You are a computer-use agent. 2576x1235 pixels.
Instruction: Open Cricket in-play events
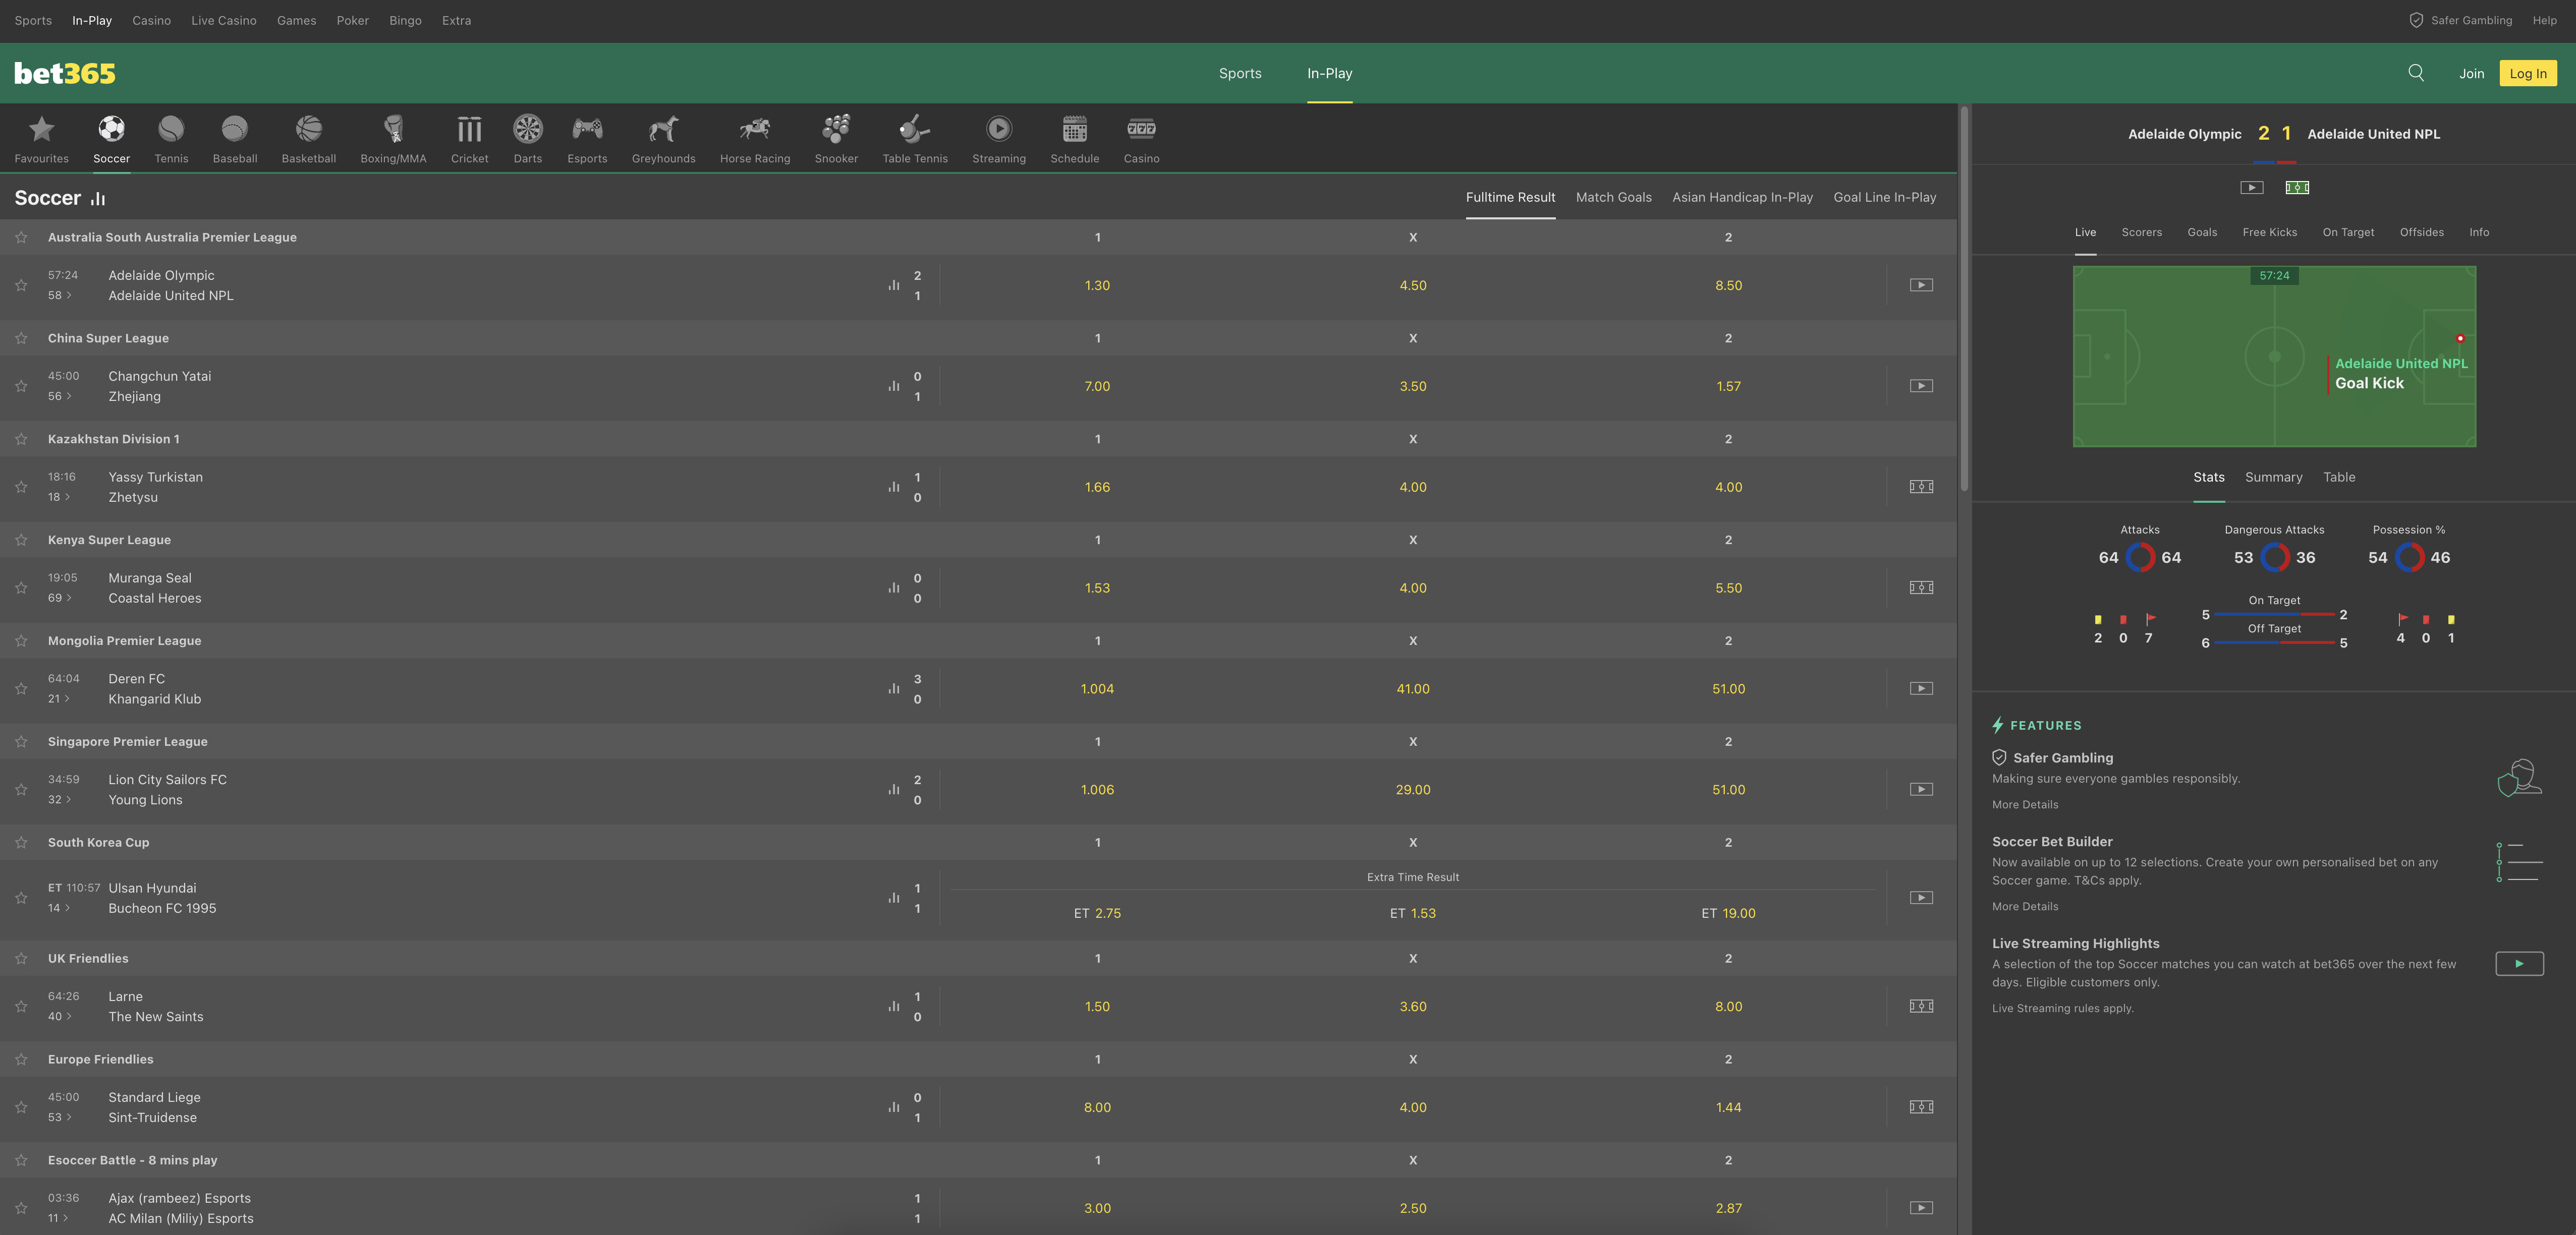tap(469, 139)
